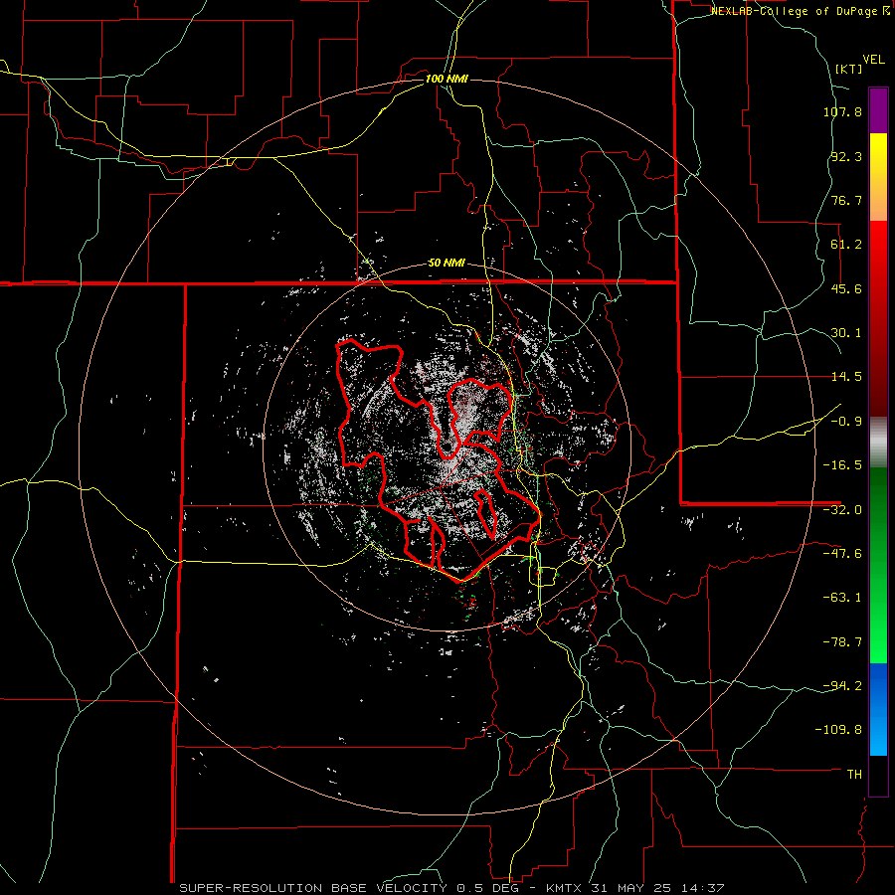Click the -63.1 scale value
Viewport: 895px width, 895px height.
click(x=842, y=598)
